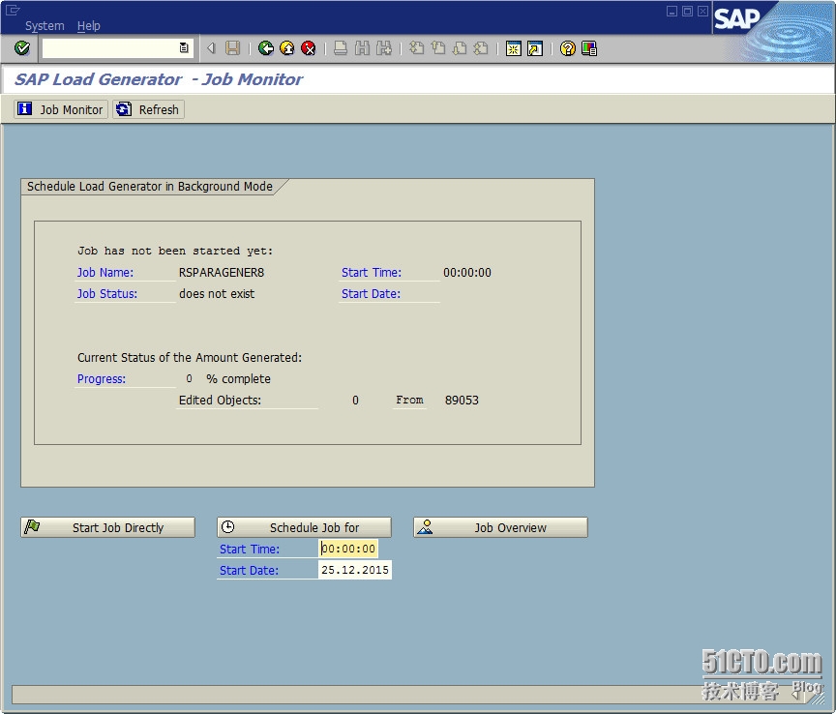
Task: Click the Next Page icon
Action: [459, 48]
